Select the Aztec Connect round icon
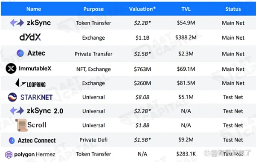Viewport: 256px width, 162px height. (x=12, y=140)
